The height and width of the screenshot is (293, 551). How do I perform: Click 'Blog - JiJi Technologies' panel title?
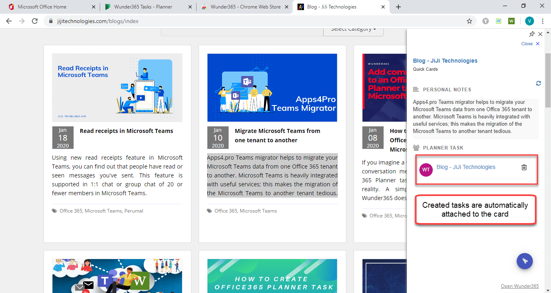click(445, 61)
